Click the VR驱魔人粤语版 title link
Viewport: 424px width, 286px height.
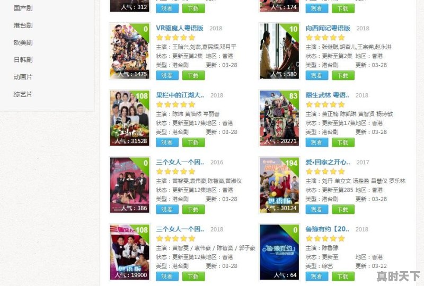180,28
